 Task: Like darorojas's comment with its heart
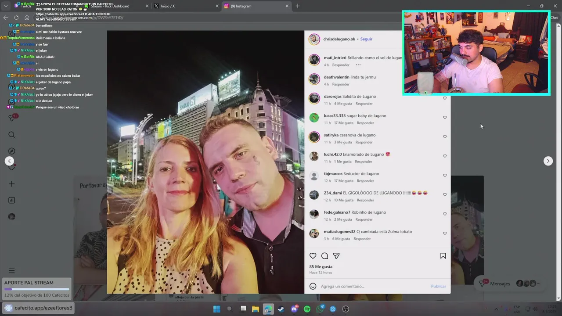[445, 98]
